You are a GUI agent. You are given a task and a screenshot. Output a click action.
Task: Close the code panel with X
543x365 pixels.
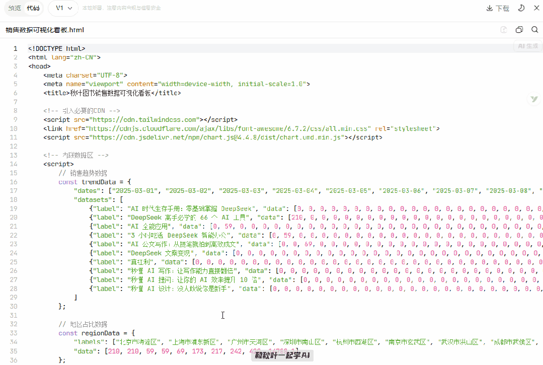click(536, 8)
